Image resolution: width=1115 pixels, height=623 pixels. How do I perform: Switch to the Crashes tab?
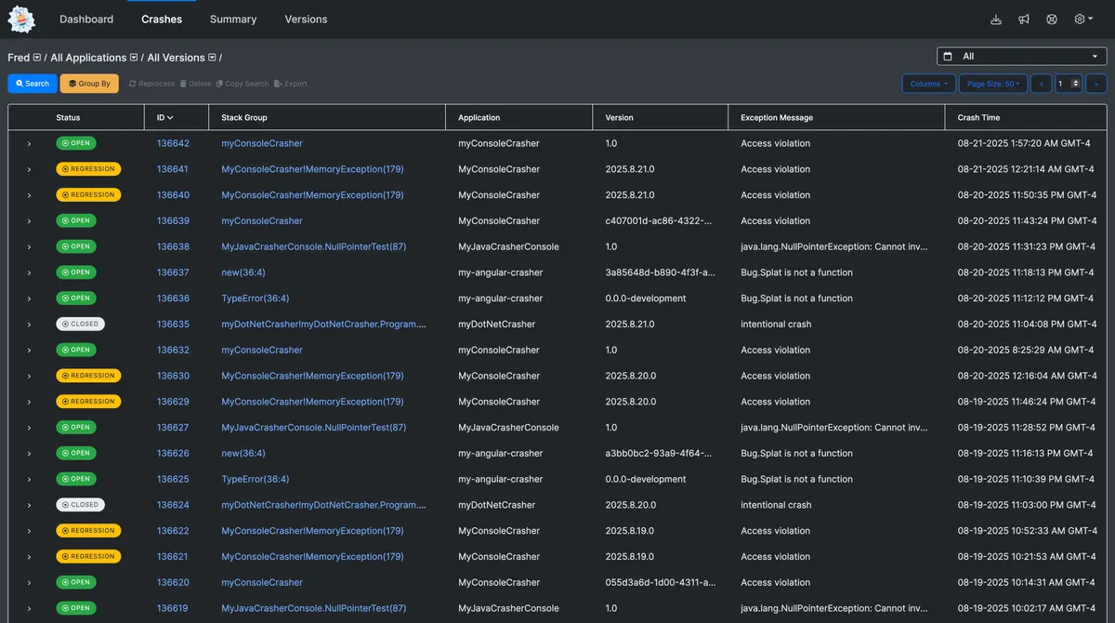[162, 20]
